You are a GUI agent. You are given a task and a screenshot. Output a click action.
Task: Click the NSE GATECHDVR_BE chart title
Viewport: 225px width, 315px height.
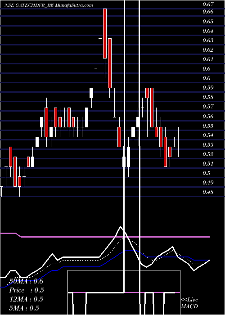(x=49, y=5)
